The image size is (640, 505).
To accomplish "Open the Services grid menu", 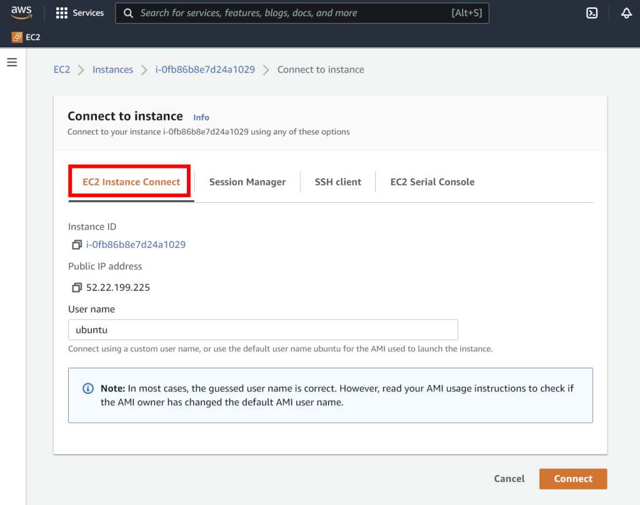I will (62, 13).
